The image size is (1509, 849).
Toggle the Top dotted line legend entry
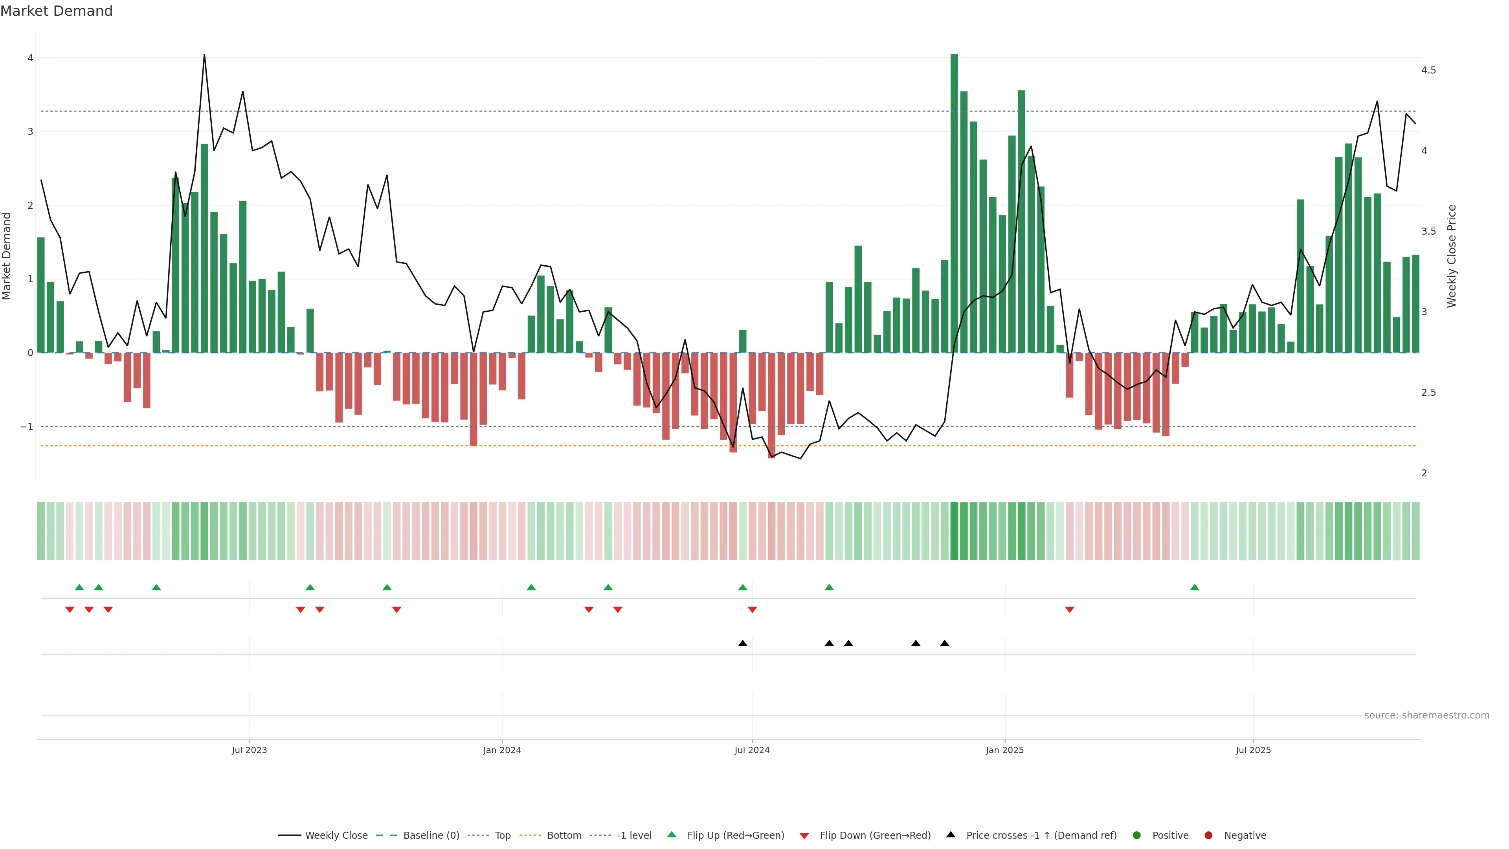point(502,835)
